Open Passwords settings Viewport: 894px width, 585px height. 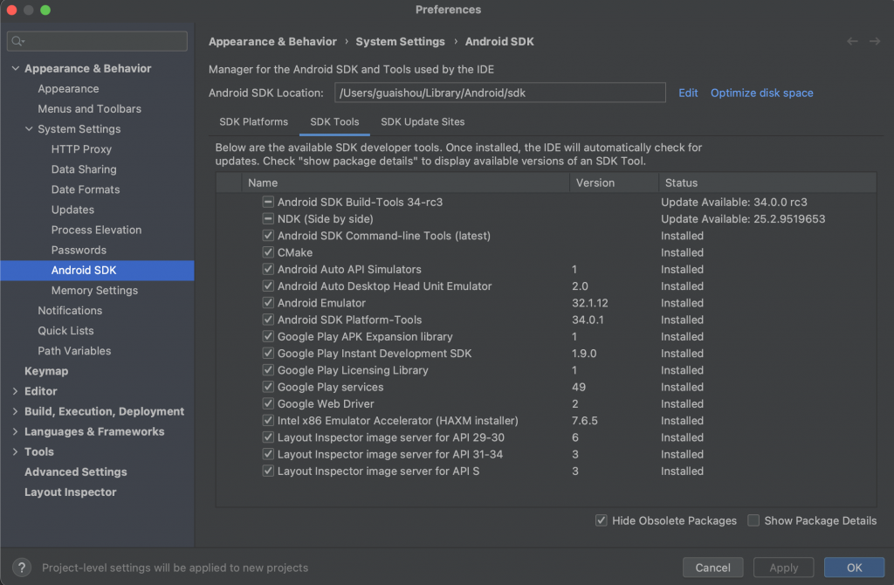pos(79,251)
